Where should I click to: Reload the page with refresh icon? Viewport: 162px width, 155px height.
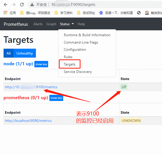[x=22, y=5]
